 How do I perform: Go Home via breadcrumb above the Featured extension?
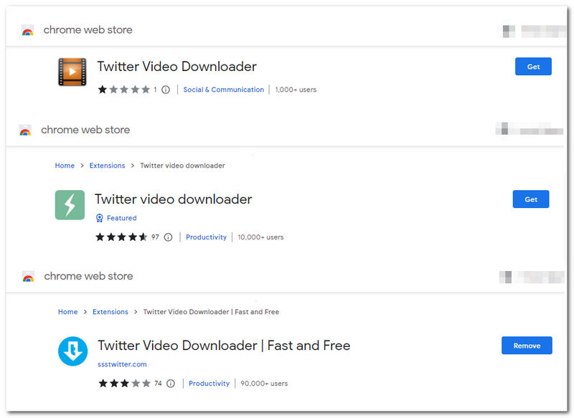pos(65,166)
